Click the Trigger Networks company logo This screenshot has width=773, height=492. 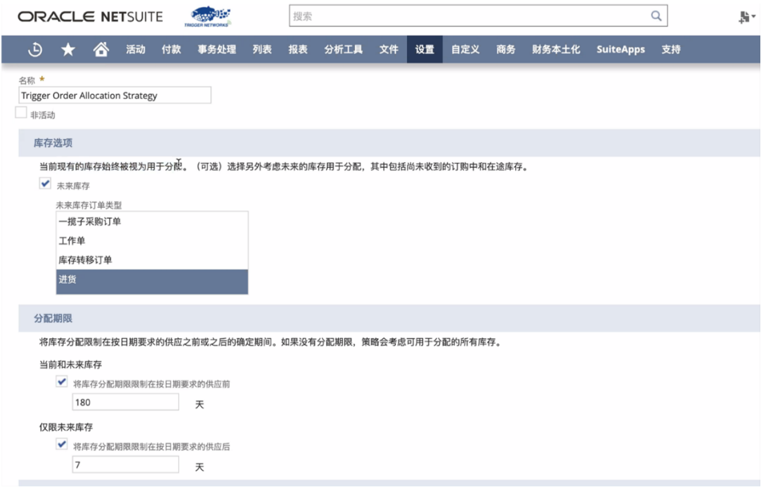(208, 16)
